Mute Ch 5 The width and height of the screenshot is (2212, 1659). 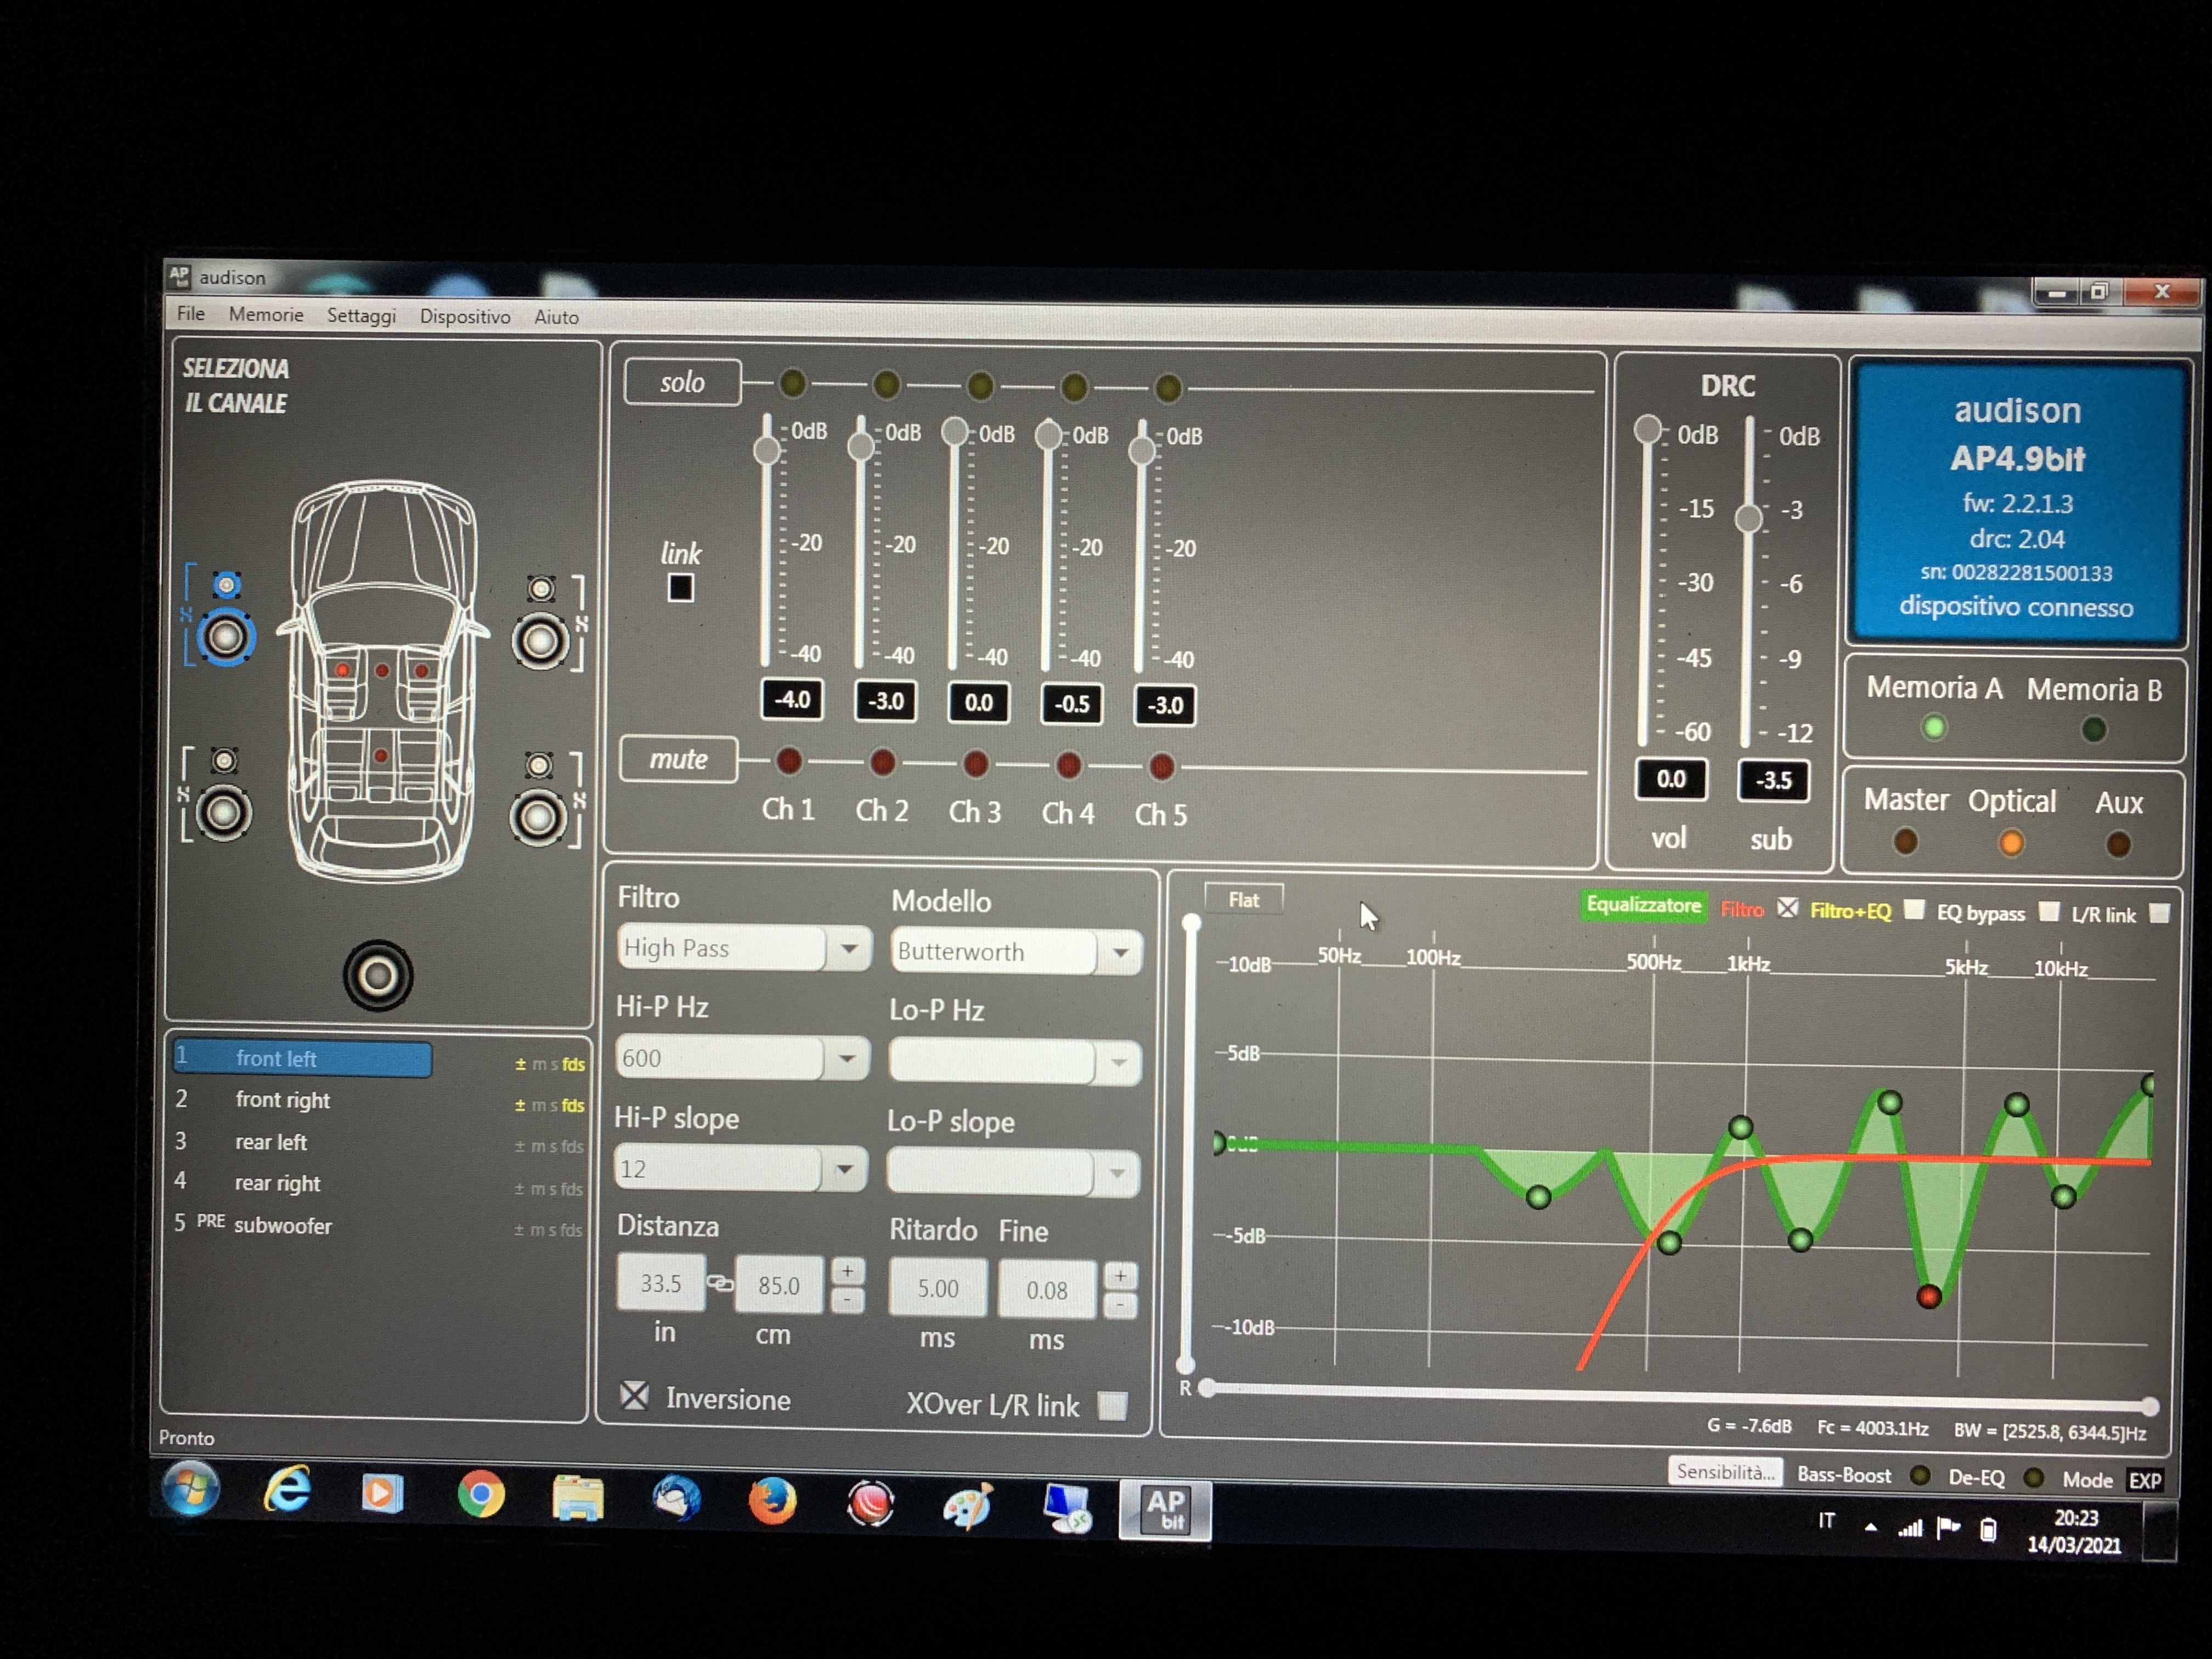[1161, 767]
